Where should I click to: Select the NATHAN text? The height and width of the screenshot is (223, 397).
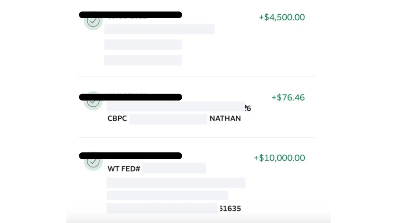point(225,119)
